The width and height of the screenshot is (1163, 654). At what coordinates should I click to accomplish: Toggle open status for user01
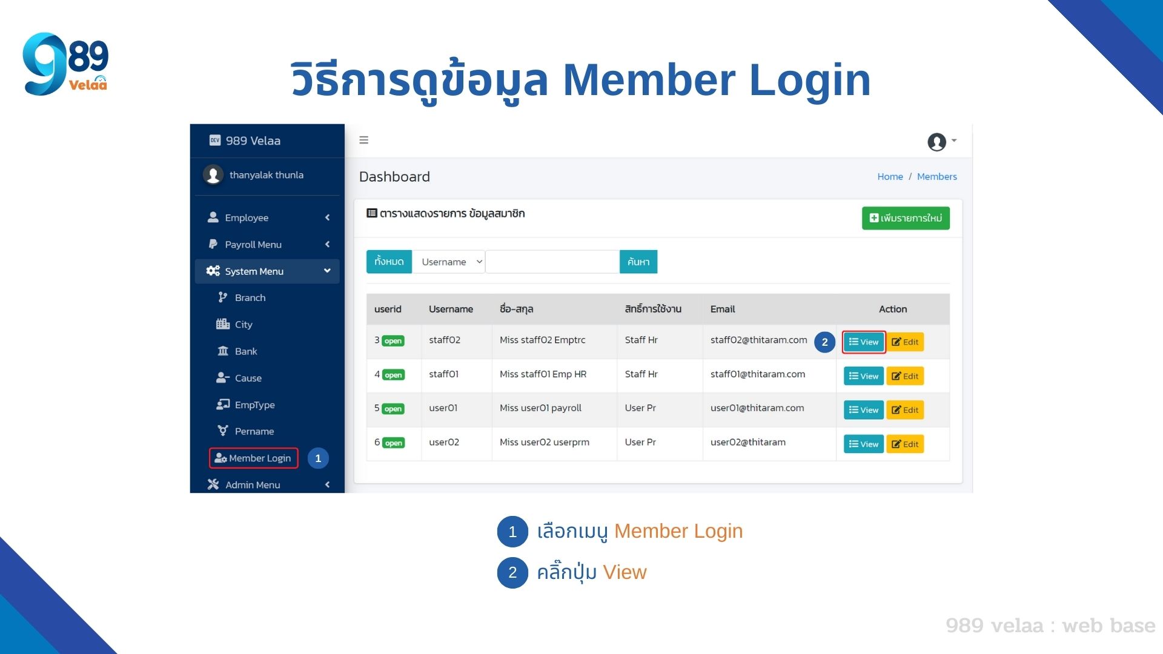[393, 409]
